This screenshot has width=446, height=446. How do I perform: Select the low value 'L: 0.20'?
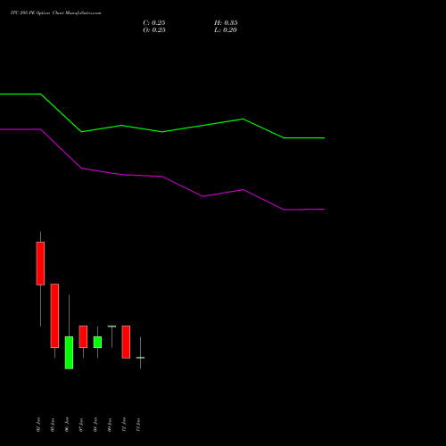[x=226, y=30]
